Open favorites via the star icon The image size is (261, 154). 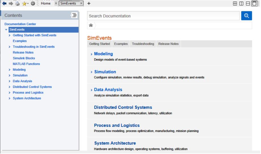coord(24,3)
